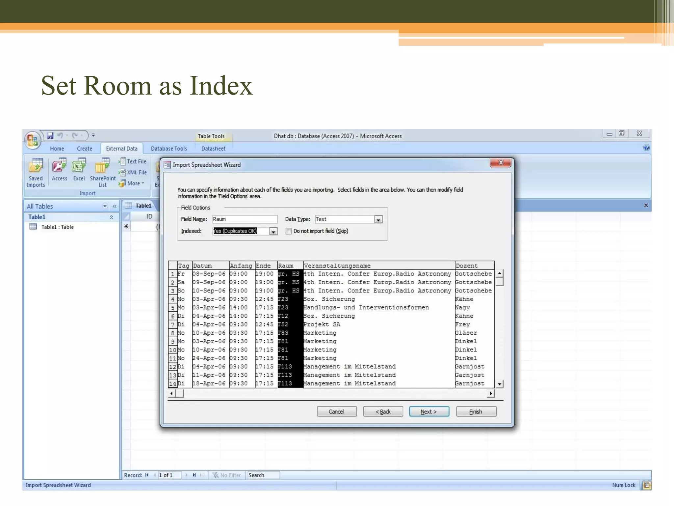674x506 pixels.
Task: Click the No Filter indicator
Action: tap(227, 475)
